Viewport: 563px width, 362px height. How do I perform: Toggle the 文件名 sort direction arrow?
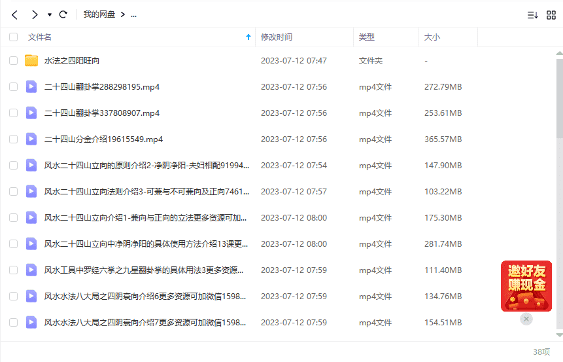pyautogui.click(x=248, y=37)
